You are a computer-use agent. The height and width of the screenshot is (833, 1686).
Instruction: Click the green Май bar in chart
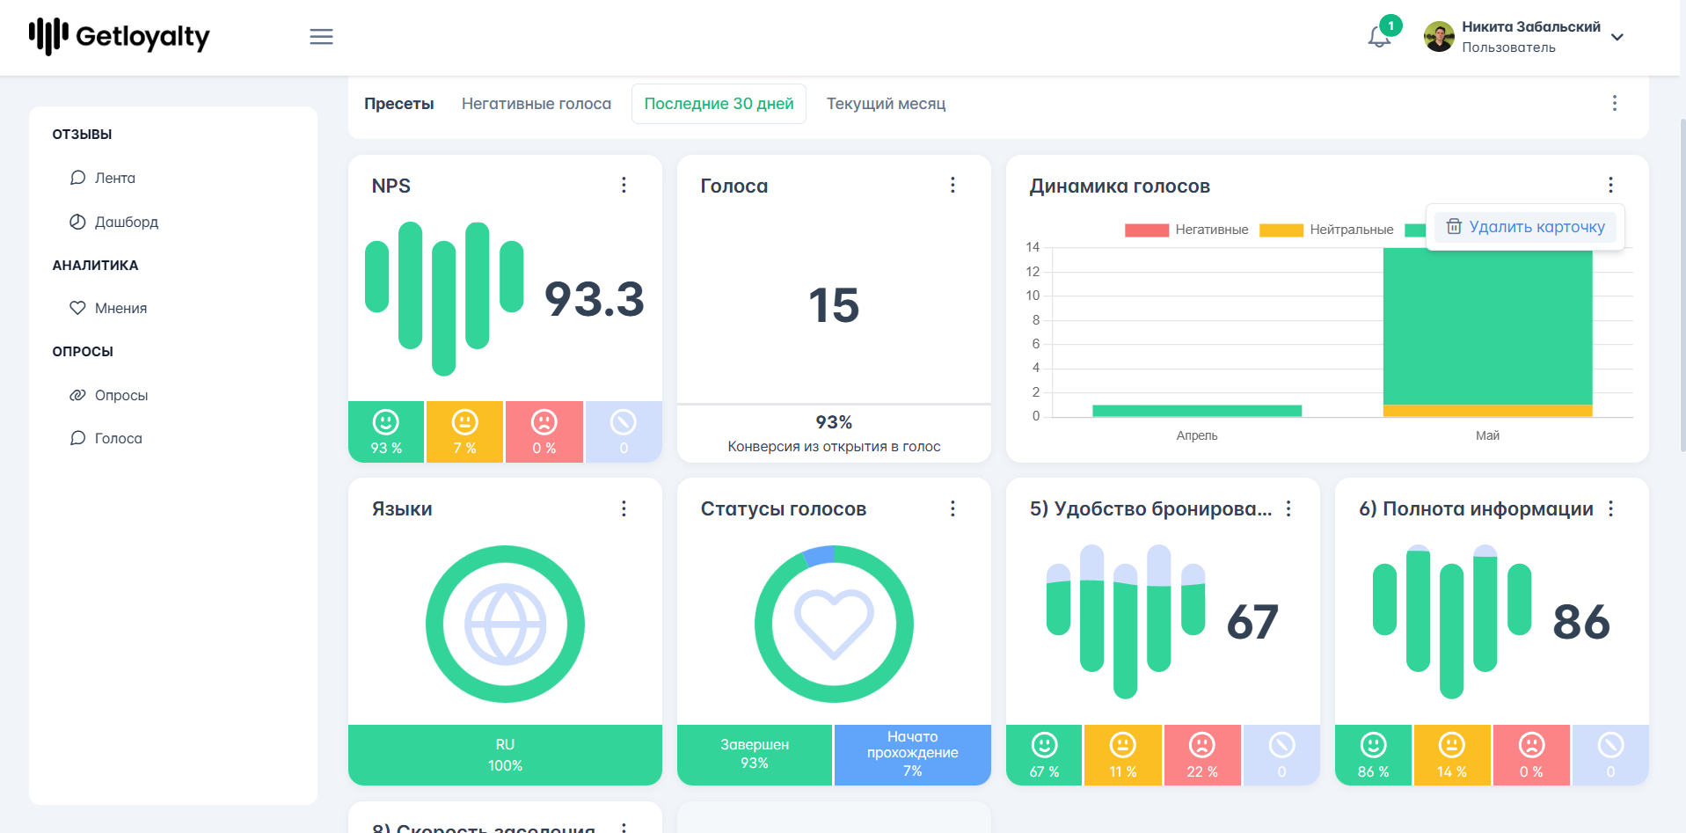(1487, 325)
